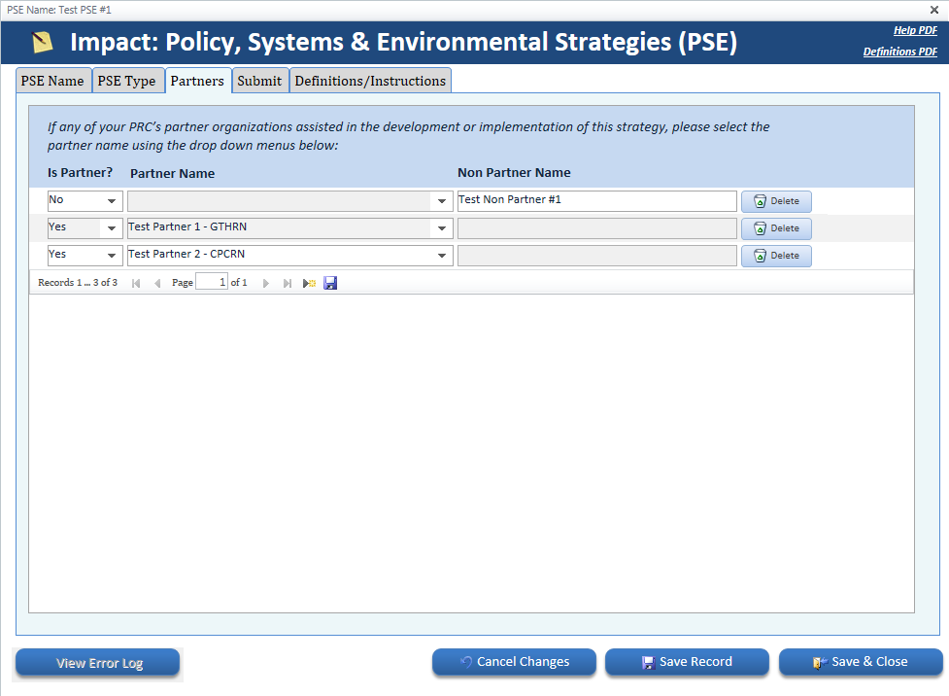Click the page number input box

(x=211, y=283)
